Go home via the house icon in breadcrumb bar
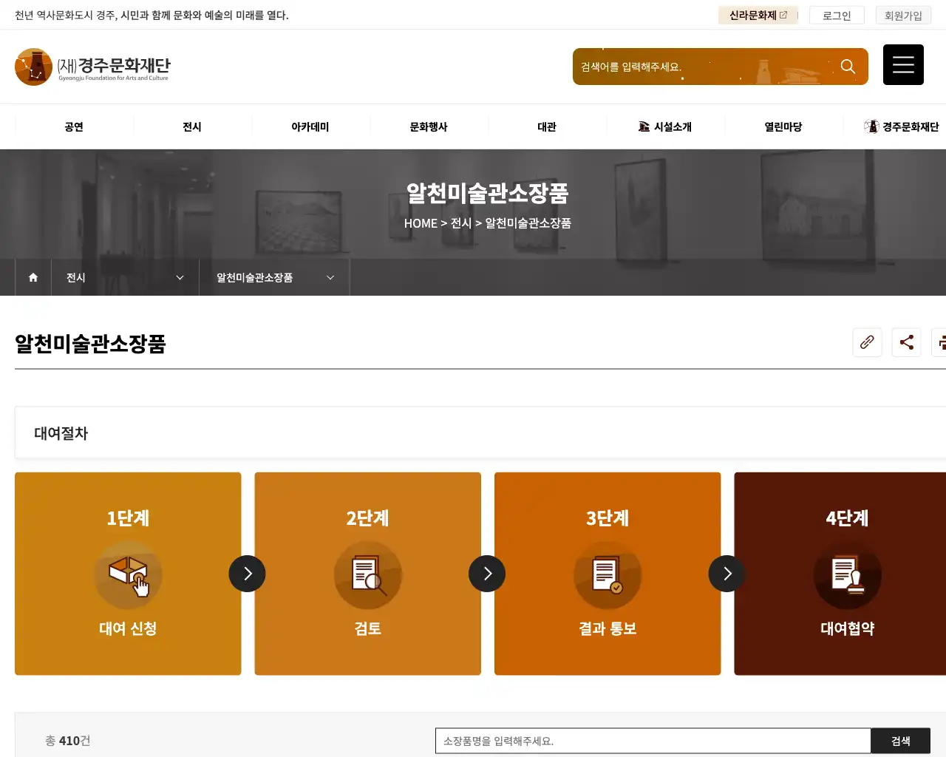 click(x=33, y=277)
